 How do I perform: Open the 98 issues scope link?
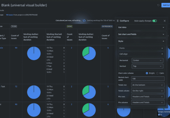[9, 15]
